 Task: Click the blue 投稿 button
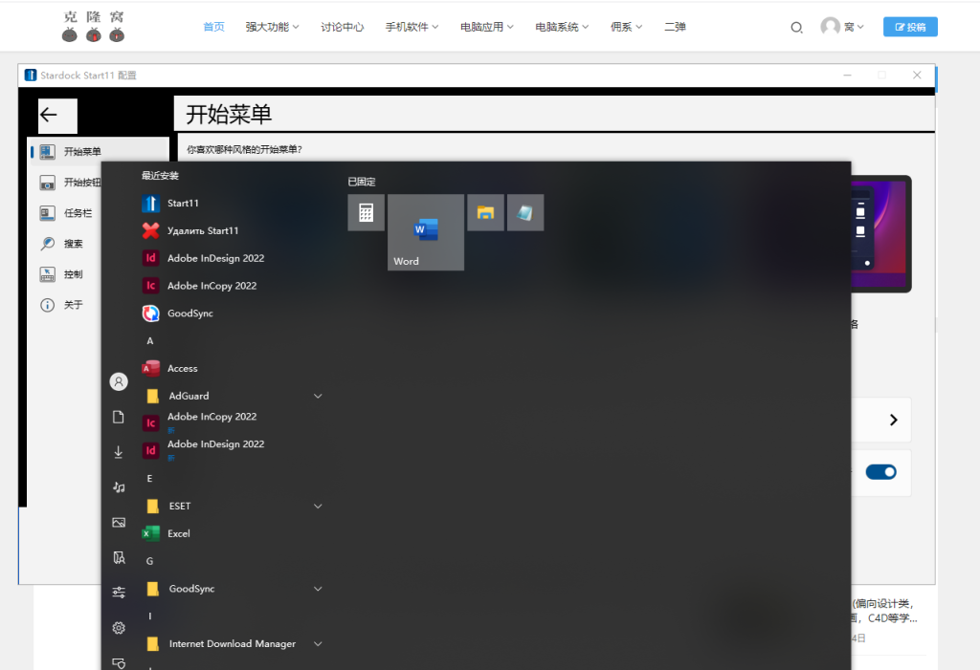tap(910, 27)
